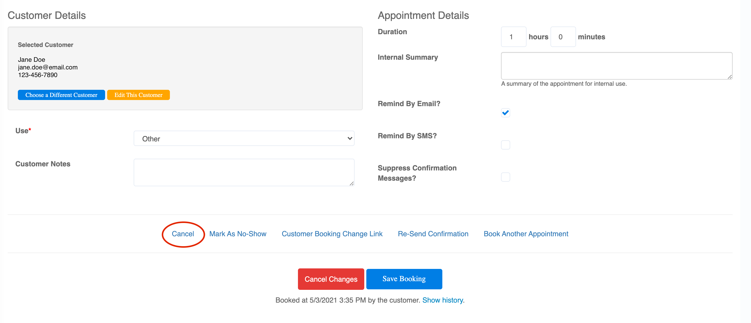Tick the Suppress Confirmation Messages checkbox

[505, 177]
